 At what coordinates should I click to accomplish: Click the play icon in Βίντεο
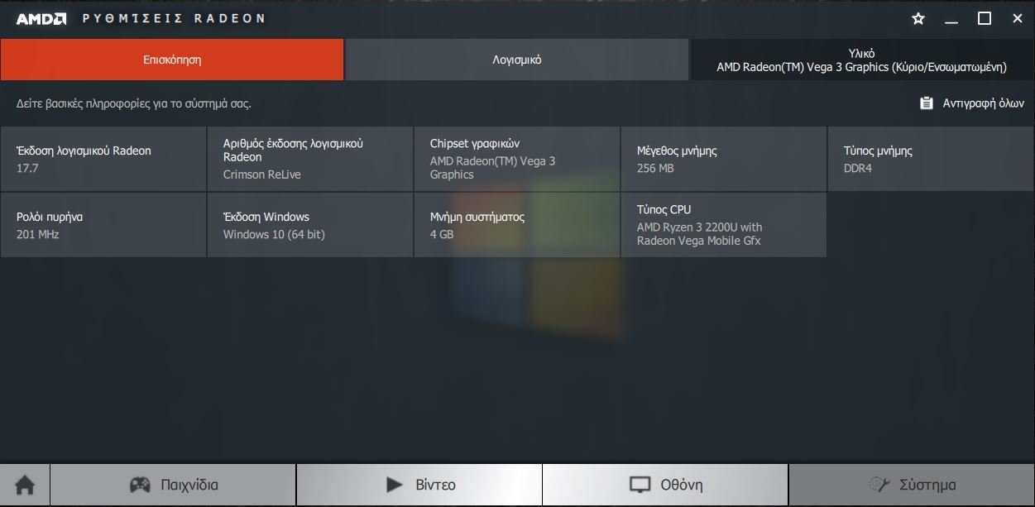(395, 485)
